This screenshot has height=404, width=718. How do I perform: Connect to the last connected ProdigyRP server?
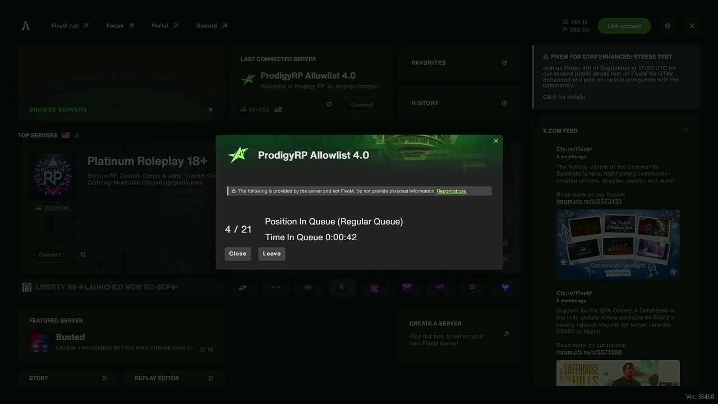362,104
